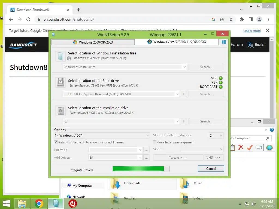Open the Mount Installation drive C: dropdown
Viewport: 279px width, 209px height.
[221, 136]
